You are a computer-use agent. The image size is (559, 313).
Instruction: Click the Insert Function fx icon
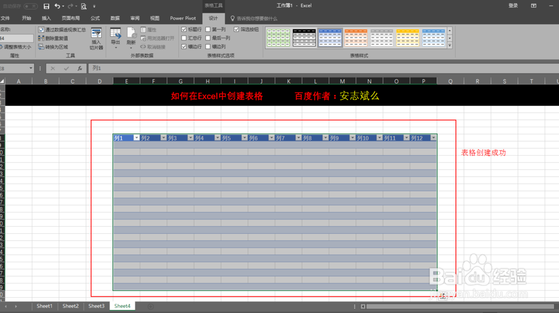[x=79, y=68]
